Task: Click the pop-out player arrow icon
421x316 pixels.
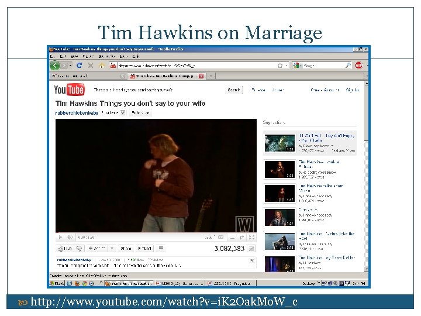Action: point(242,237)
